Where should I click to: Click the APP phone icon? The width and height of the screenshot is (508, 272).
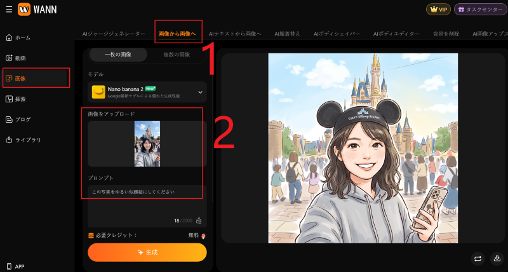coord(9,266)
